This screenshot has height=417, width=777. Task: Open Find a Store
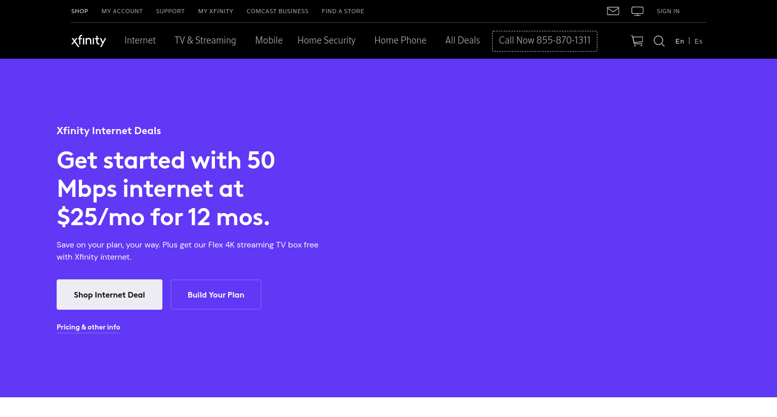pos(343,11)
